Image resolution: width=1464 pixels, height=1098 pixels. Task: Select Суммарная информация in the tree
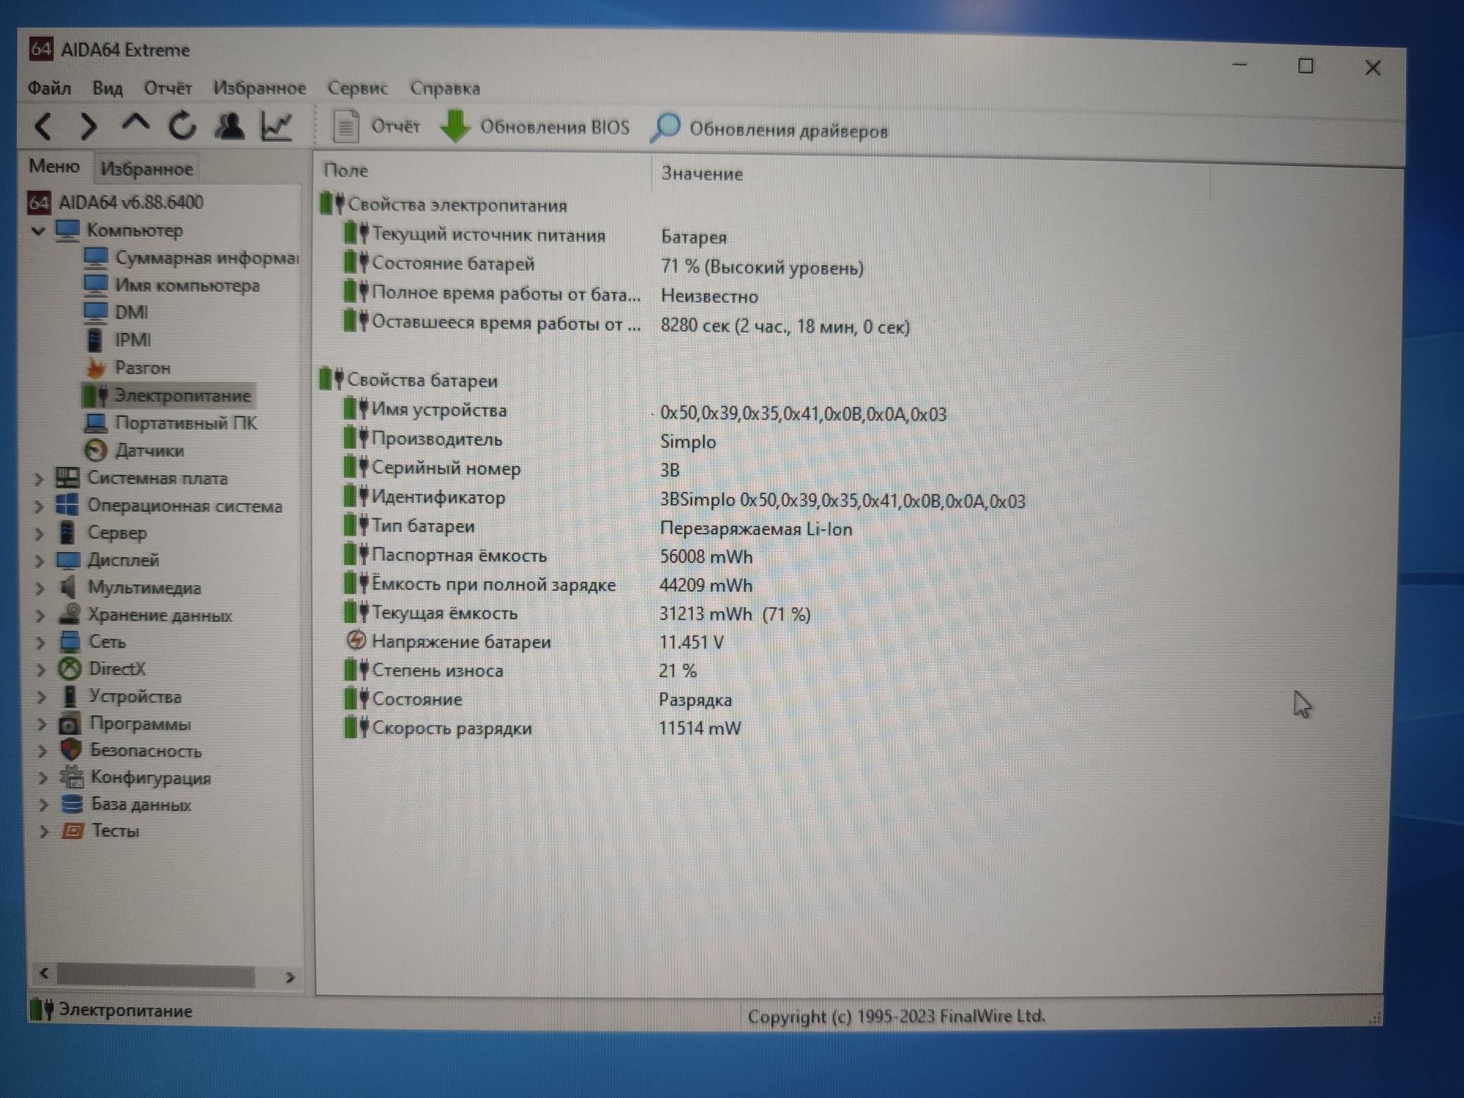(190, 258)
